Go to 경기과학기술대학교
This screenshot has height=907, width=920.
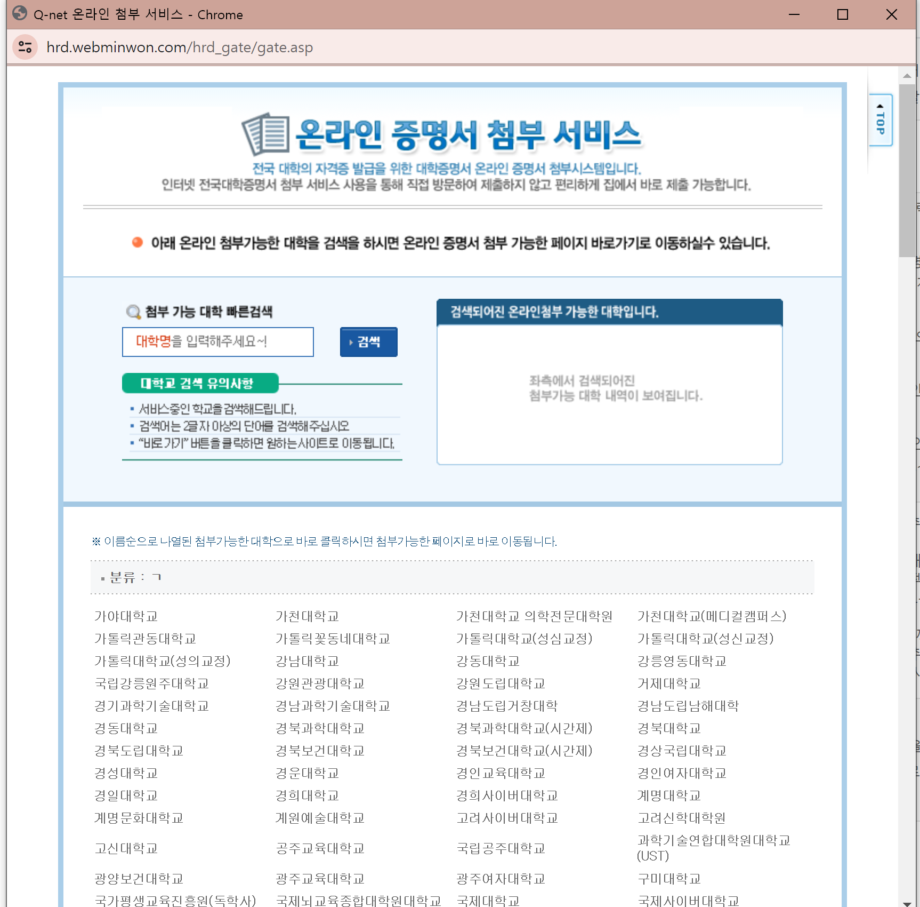coord(152,706)
